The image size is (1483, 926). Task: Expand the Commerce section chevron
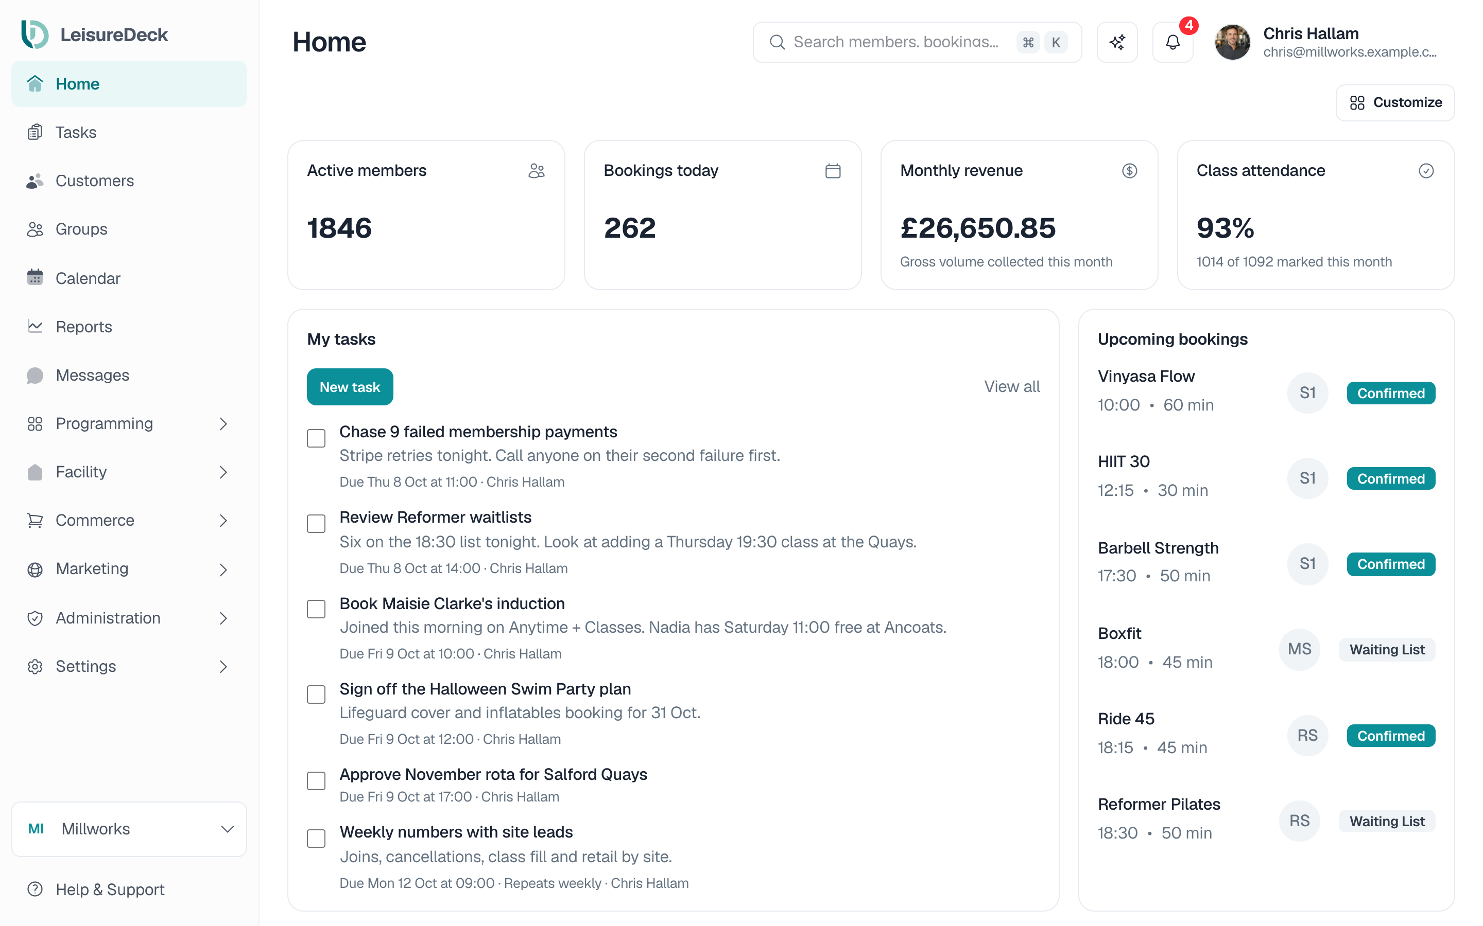223,521
